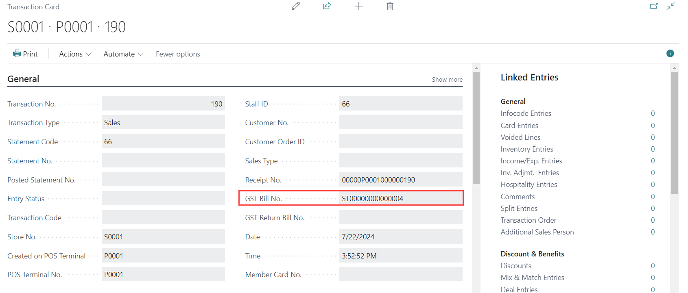Open Voided Lines linked entries
Image resolution: width=688 pixels, height=293 pixels.
pyautogui.click(x=520, y=137)
